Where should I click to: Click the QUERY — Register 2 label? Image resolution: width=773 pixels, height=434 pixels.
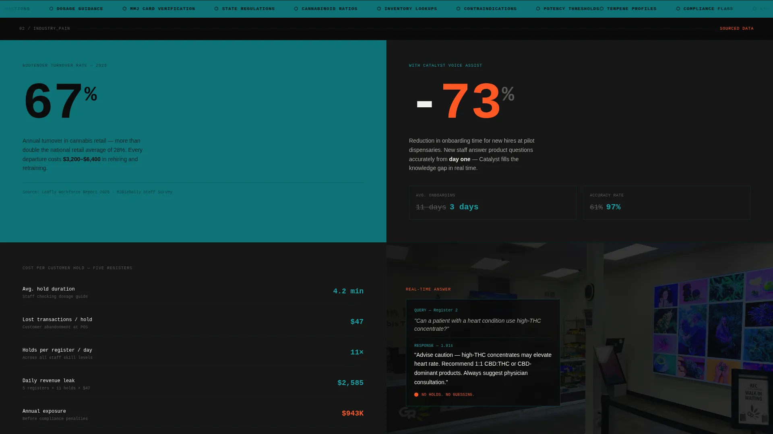click(x=436, y=310)
